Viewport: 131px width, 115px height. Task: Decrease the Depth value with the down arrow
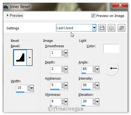click(63, 71)
